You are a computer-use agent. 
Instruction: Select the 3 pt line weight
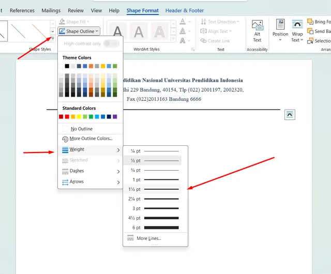coord(155,208)
